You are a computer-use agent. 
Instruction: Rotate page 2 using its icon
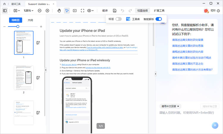(38, 78)
